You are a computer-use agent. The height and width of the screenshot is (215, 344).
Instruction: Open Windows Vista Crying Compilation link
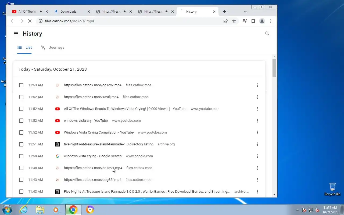tap(99, 132)
